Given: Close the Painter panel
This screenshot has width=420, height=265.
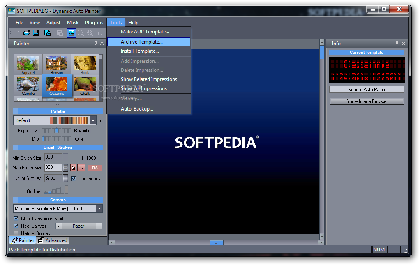Looking at the screenshot, I should [102, 44].
